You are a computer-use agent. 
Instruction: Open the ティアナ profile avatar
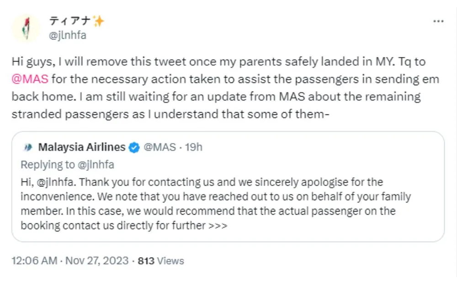[27, 28]
